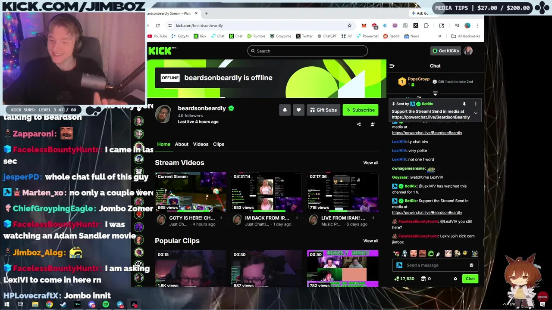Switch to the Home tab
Viewport: 552px width, 310px height.
[163, 144]
